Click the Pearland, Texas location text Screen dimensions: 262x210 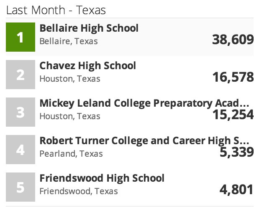pos(70,154)
